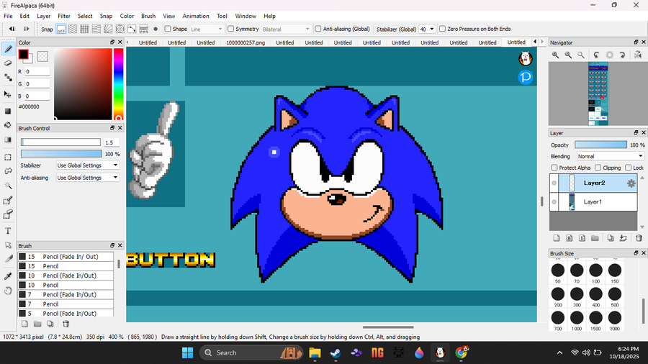This screenshot has width=648, height=364.
Task: Delete selected brush with trash icon
Action: [x=66, y=324]
